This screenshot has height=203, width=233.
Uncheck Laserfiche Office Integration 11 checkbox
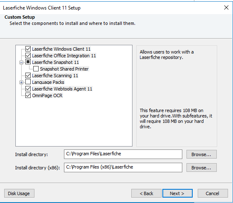(28, 56)
